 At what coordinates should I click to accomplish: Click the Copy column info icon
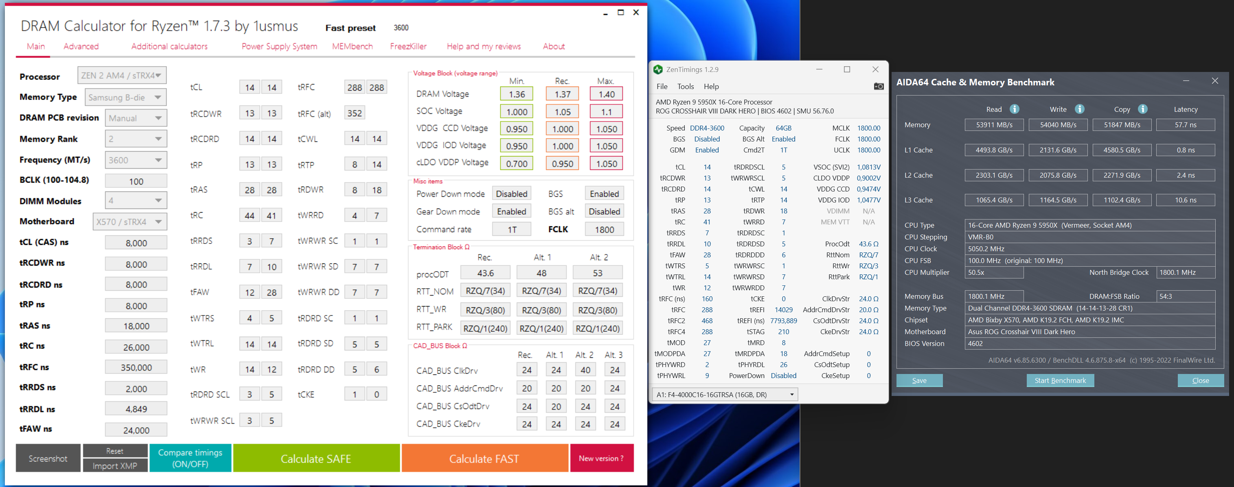1142,109
